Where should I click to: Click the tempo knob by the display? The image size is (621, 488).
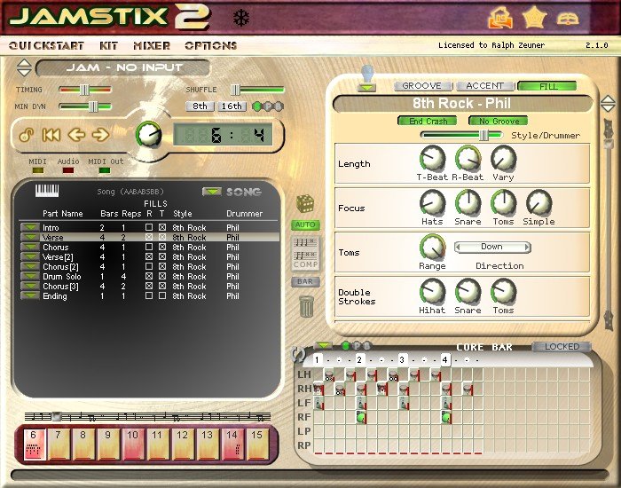tap(149, 135)
